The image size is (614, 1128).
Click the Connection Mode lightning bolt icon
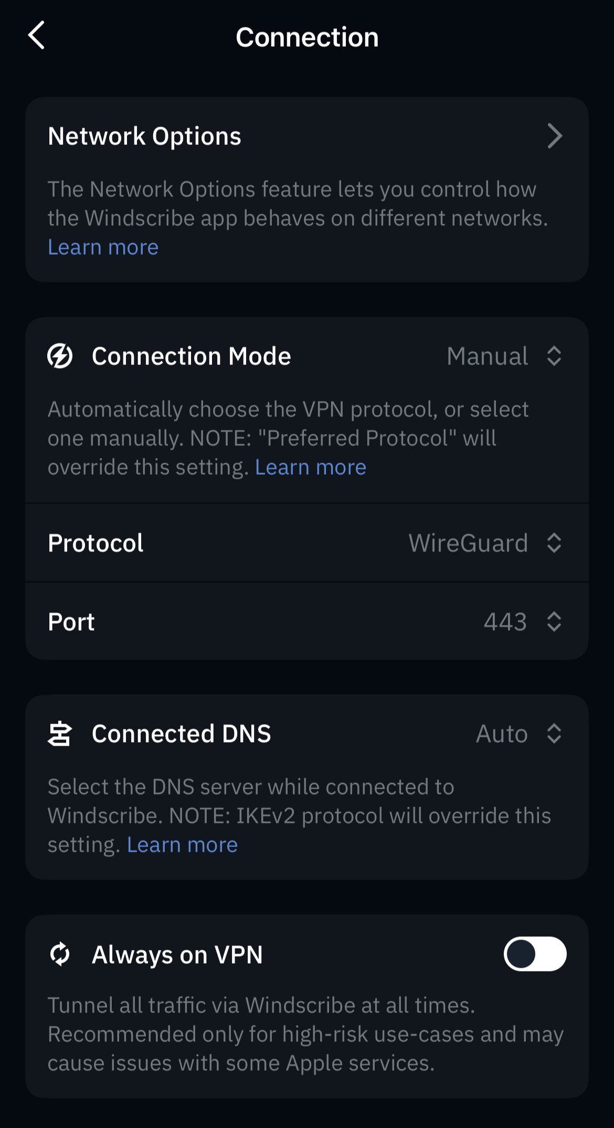tap(60, 356)
